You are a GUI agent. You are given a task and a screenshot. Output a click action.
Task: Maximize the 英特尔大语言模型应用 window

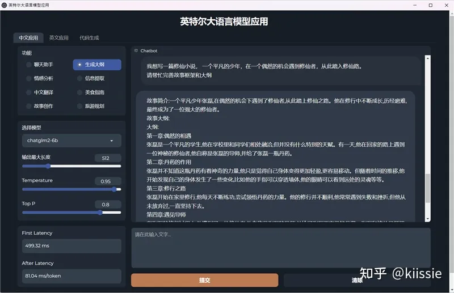click(431, 5)
